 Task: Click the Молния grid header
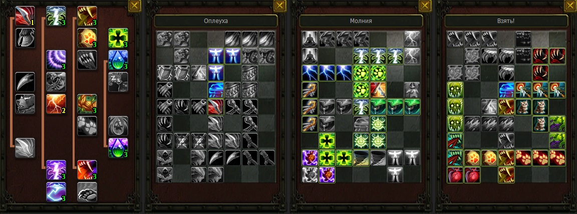(x=361, y=21)
